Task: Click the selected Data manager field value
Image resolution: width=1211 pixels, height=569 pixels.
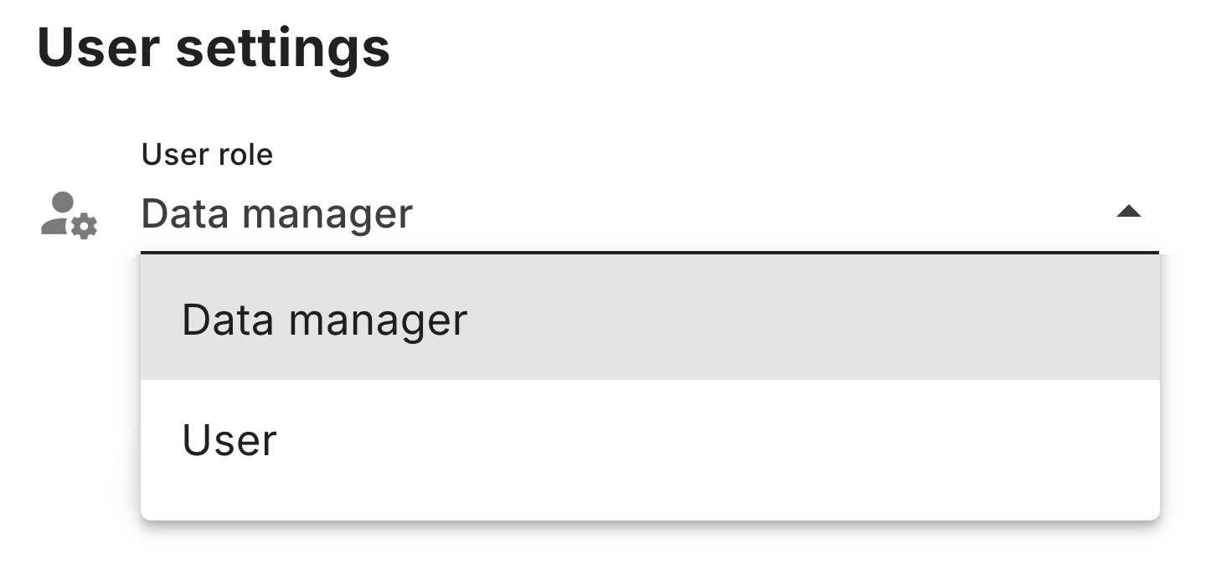Action: [276, 214]
